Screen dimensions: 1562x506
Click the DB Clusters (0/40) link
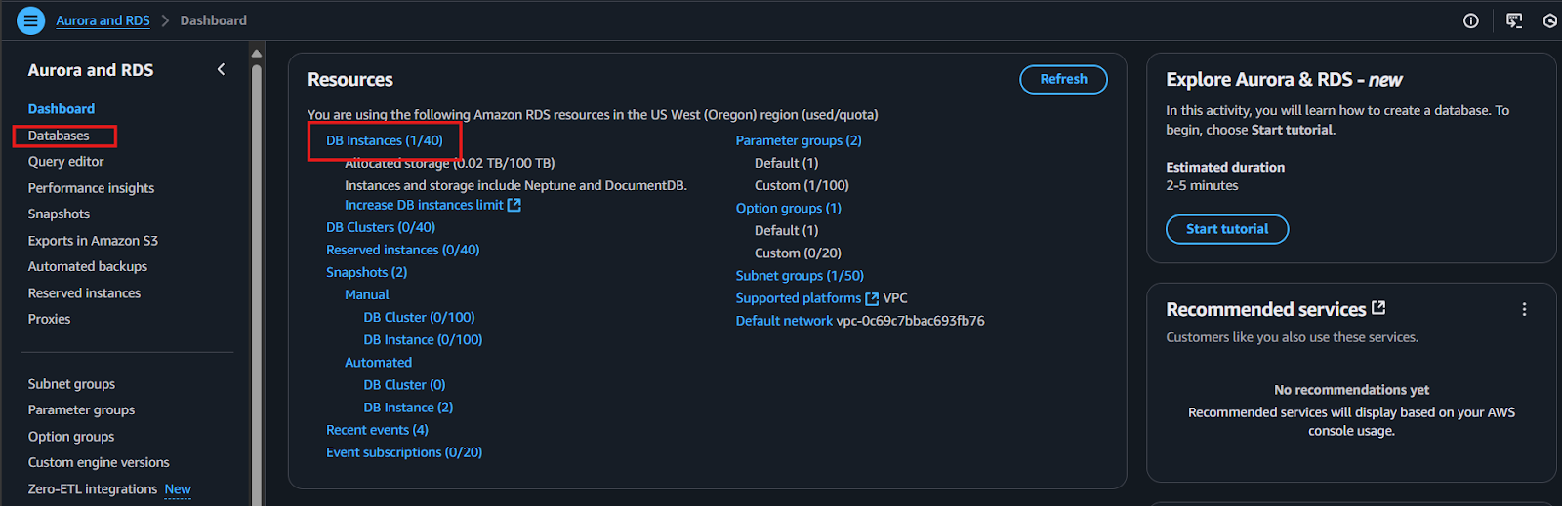point(381,227)
